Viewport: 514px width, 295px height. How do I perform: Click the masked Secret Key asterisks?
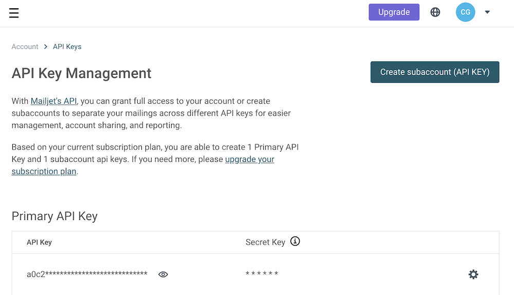262,274
